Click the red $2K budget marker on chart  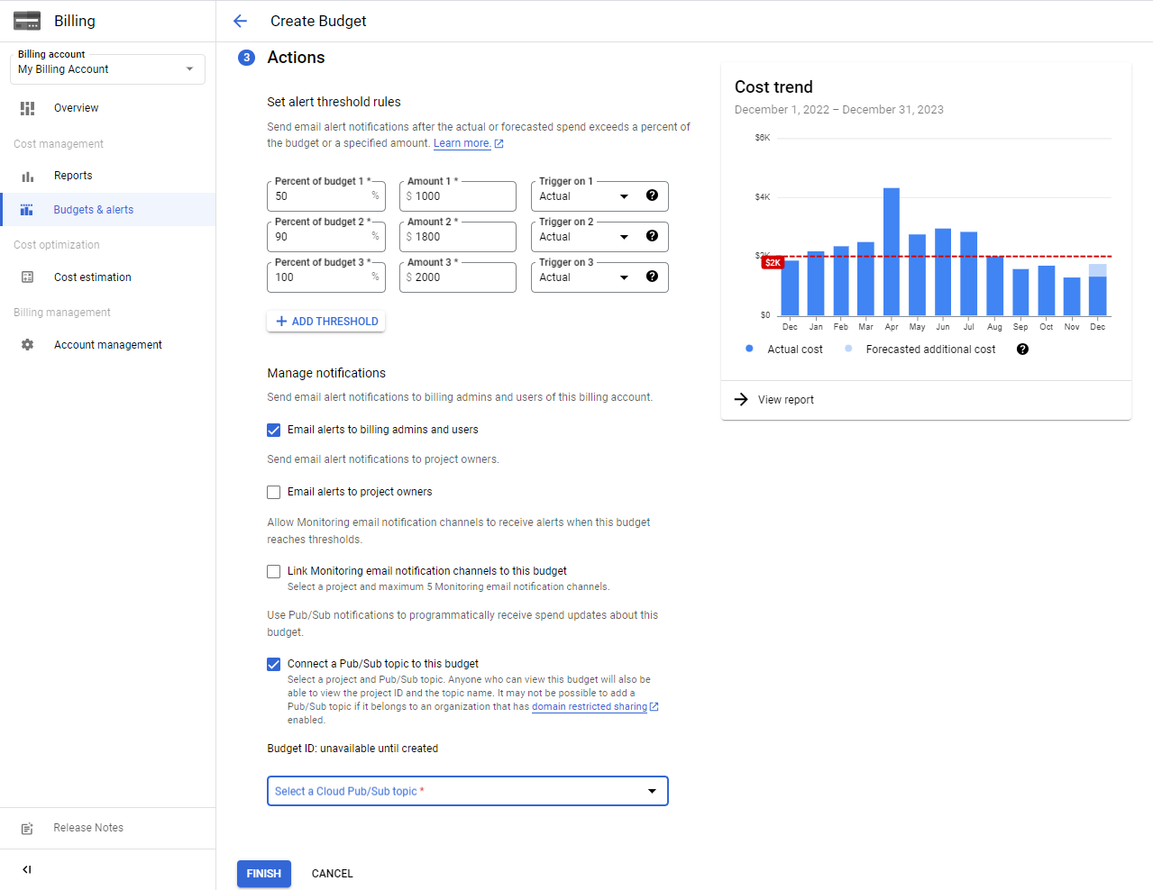tap(773, 263)
